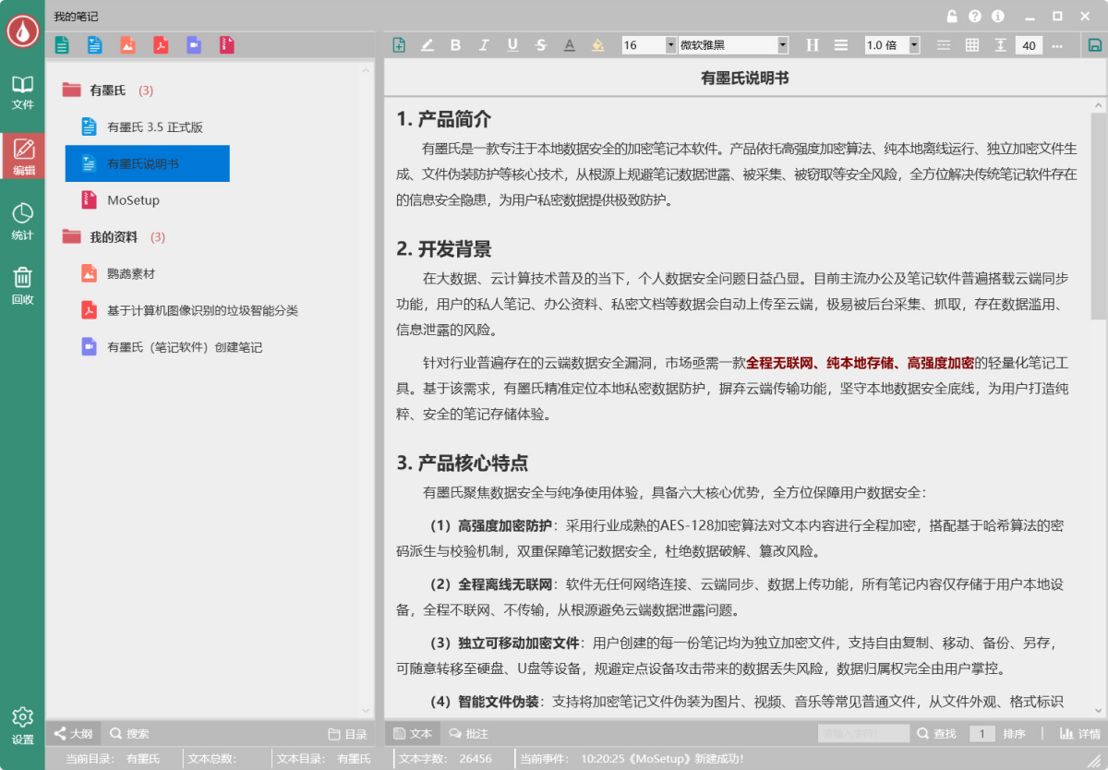Select the pen highlighter tool

[427, 44]
